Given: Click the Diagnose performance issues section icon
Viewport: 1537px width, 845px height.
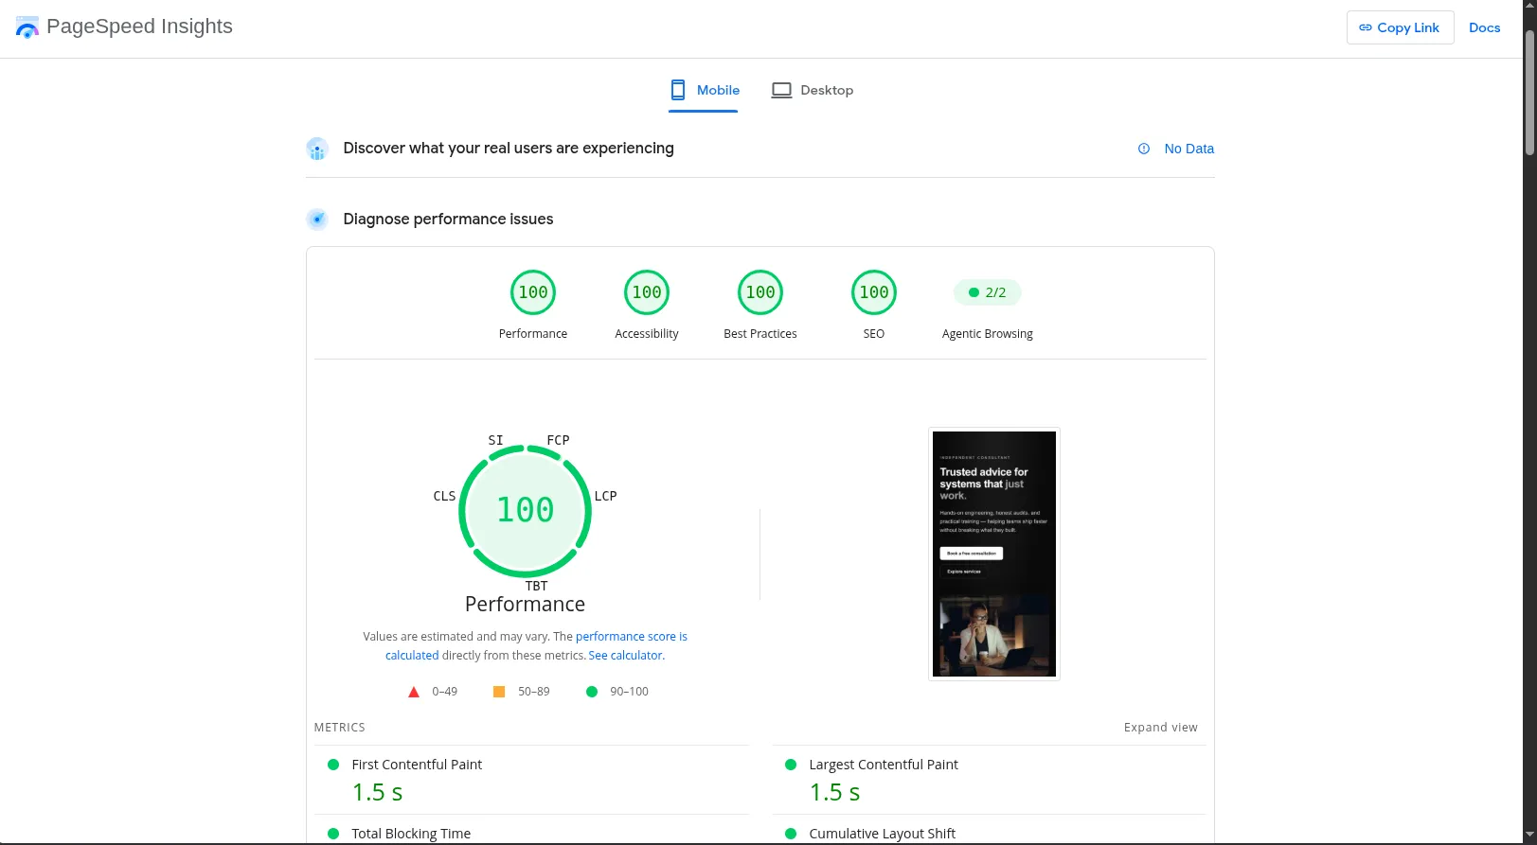Looking at the screenshot, I should click(x=317, y=220).
